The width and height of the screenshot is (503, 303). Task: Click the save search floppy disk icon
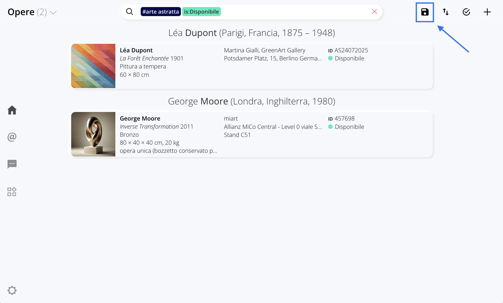tap(425, 12)
